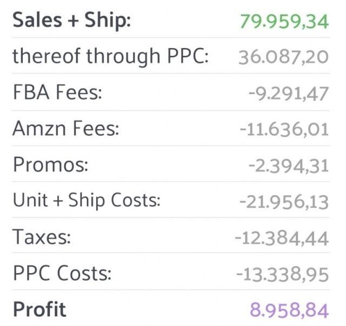Screen dimensions: 346x326
Task: Select the green 79.959,34 sales value
Action: pos(284,22)
